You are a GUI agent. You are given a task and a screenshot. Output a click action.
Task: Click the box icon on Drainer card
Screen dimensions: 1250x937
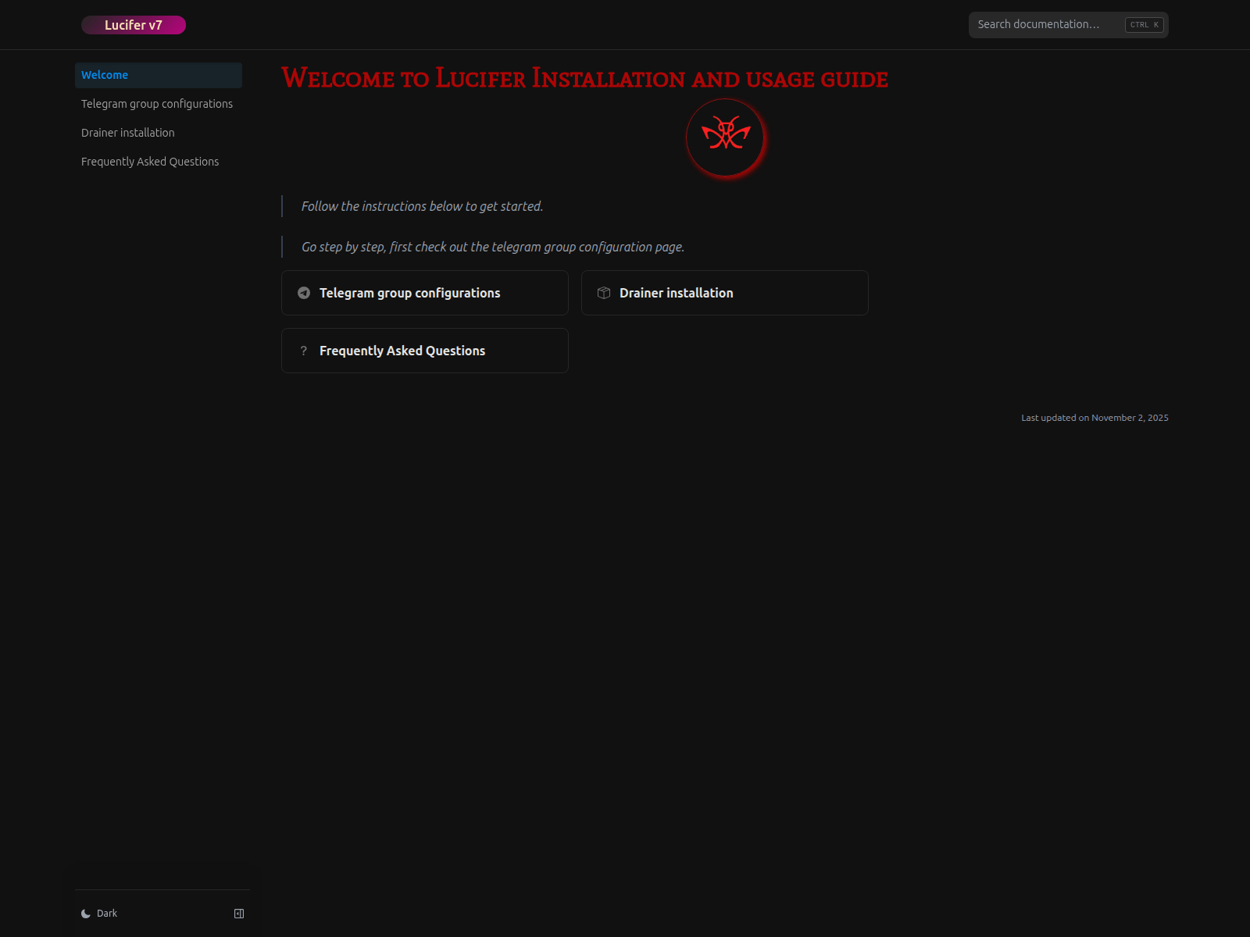604,293
